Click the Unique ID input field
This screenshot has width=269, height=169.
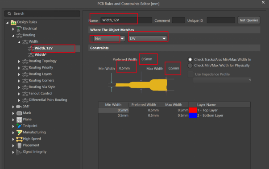tap(221, 20)
